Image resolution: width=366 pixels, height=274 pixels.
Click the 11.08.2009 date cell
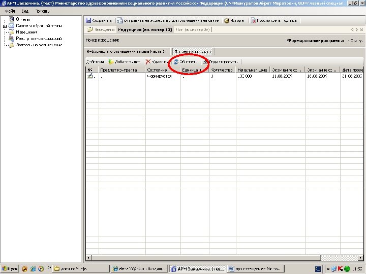[x=288, y=76]
